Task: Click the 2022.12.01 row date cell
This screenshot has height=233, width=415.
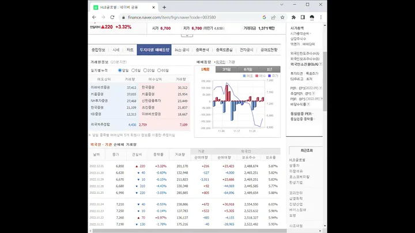Action: click(x=97, y=166)
